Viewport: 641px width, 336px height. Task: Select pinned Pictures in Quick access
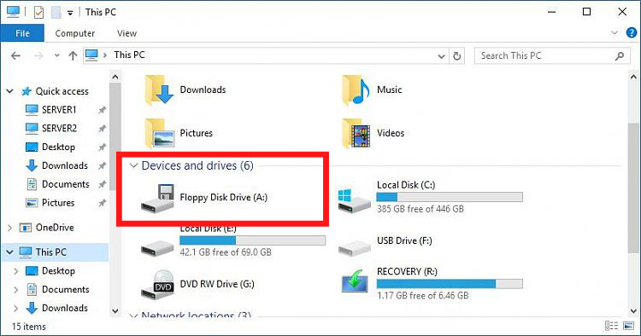(58, 203)
